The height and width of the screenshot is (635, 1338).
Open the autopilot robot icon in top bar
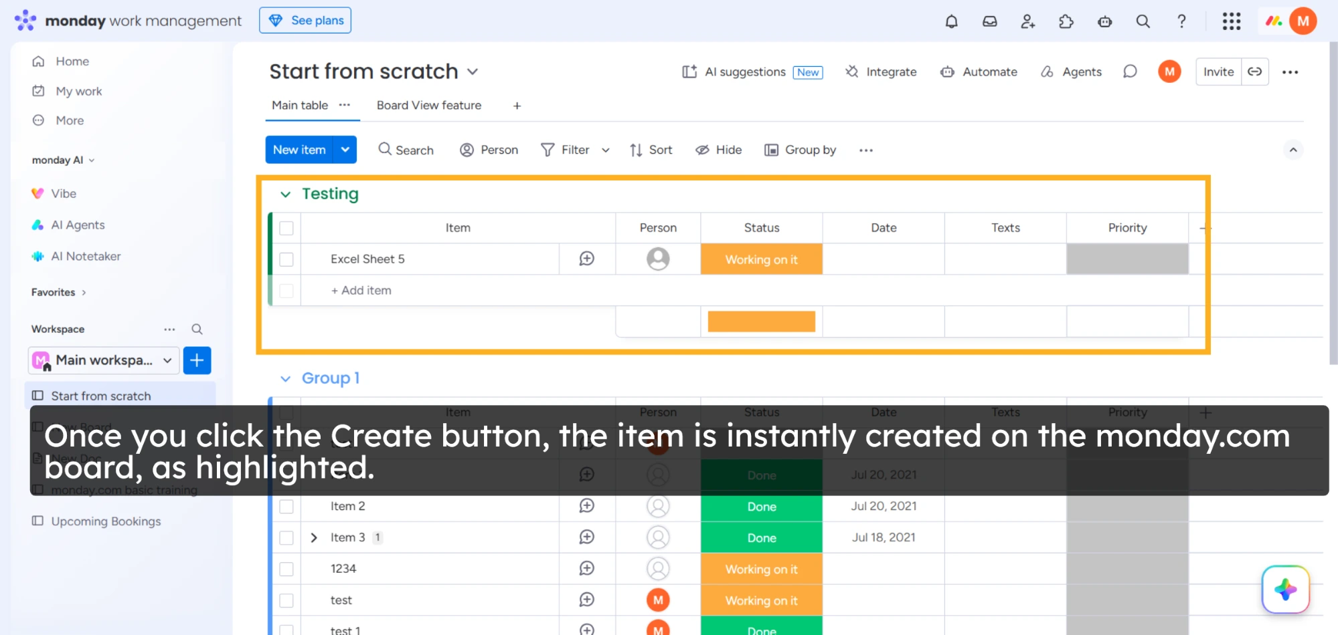[1104, 21]
